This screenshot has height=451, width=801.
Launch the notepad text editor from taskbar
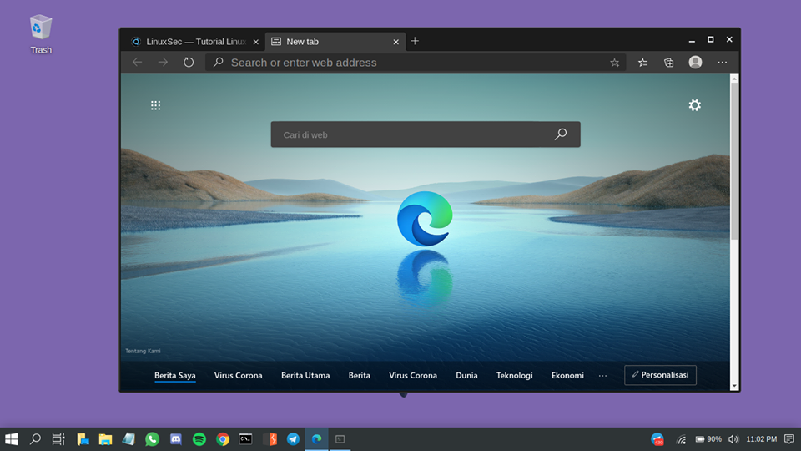coord(128,439)
